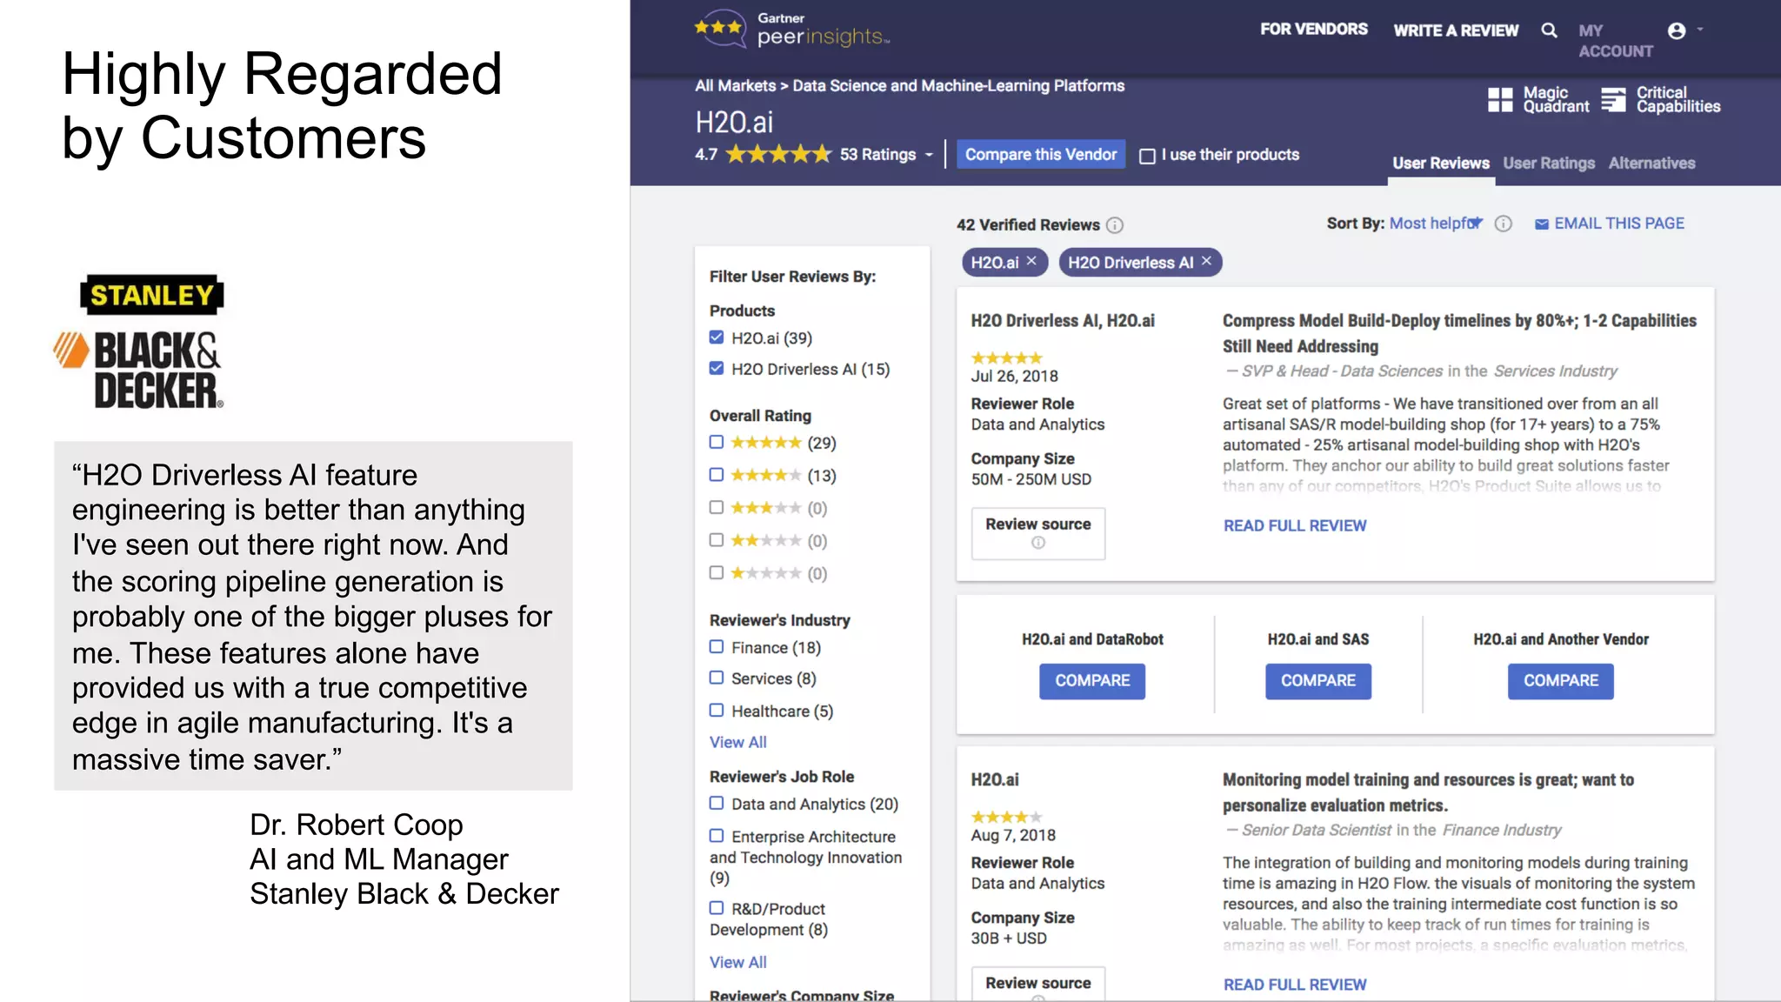1781x1002 pixels.
Task: Open the Alternatives tab
Action: (x=1651, y=163)
